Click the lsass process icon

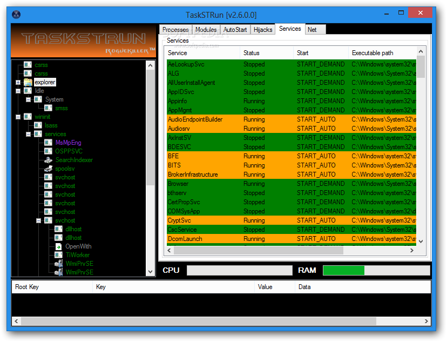click(x=38, y=125)
